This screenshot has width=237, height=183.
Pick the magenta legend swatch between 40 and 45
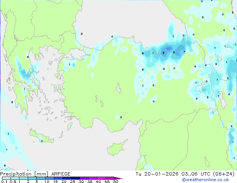(x=101, y=178)
